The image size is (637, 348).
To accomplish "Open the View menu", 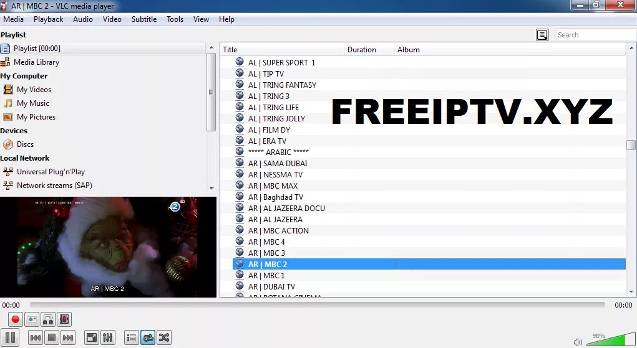I will point(201,19).
